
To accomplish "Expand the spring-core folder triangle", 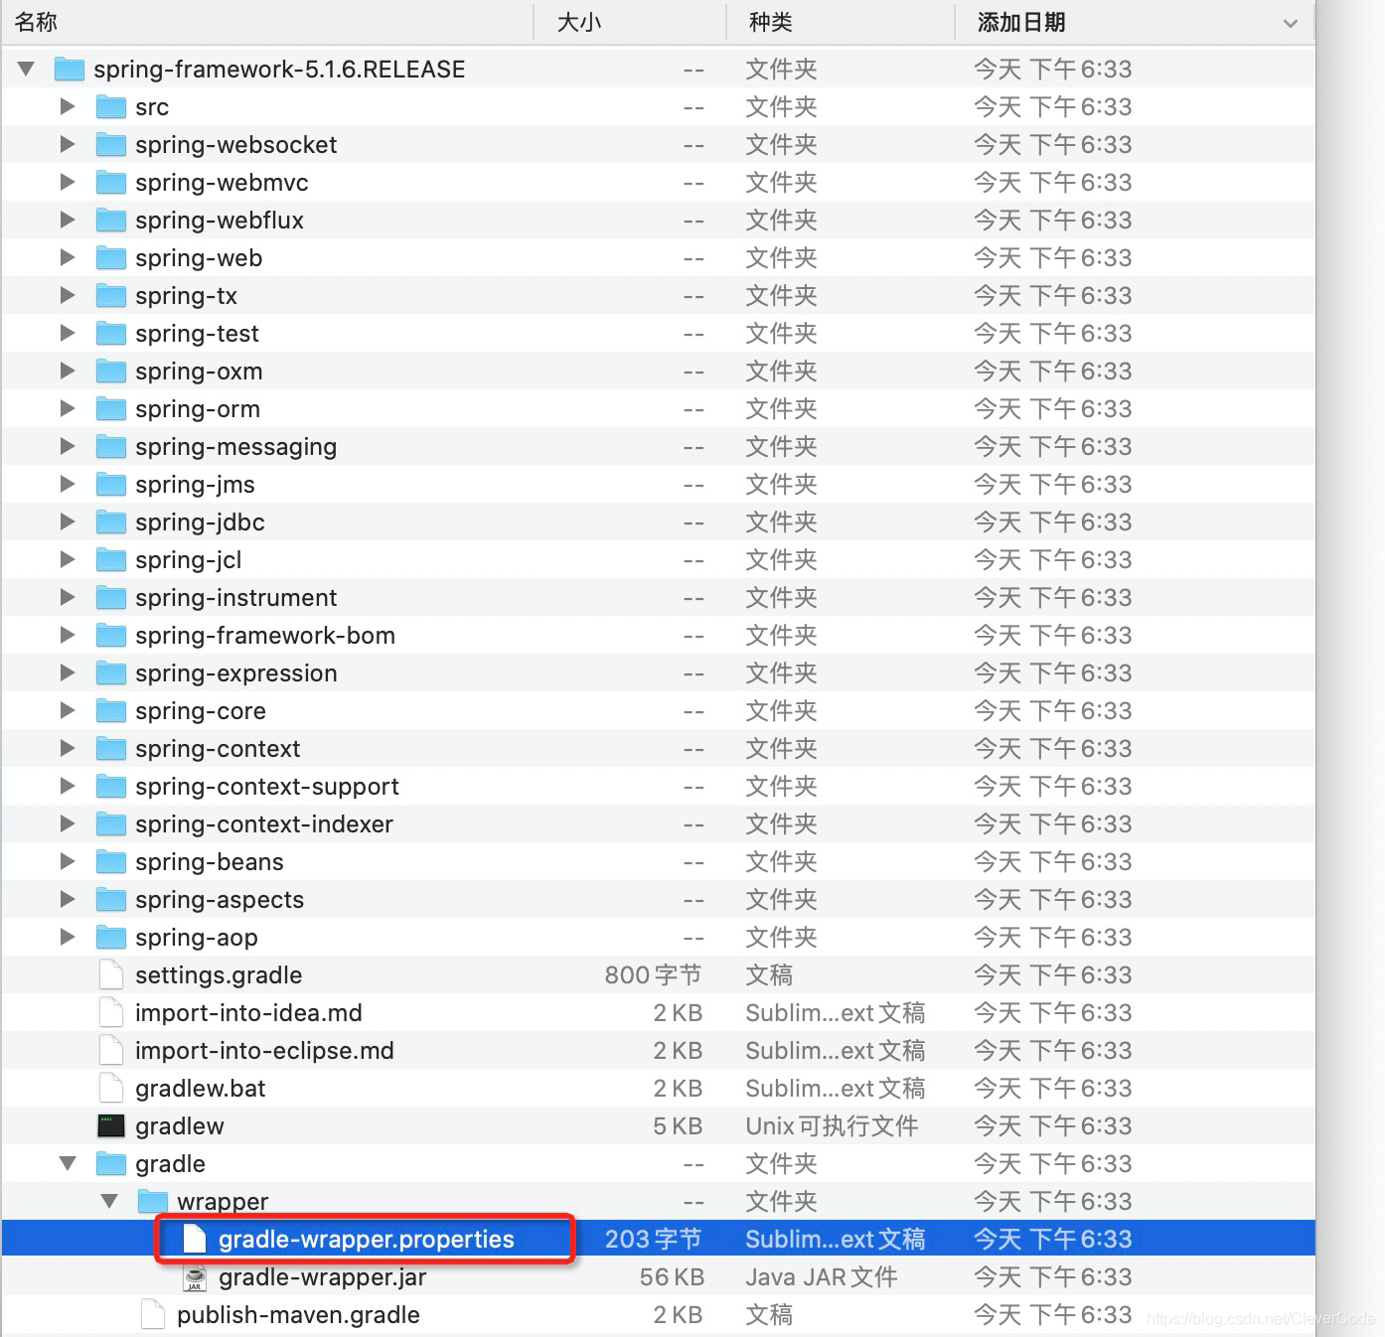I will point(68,710).
